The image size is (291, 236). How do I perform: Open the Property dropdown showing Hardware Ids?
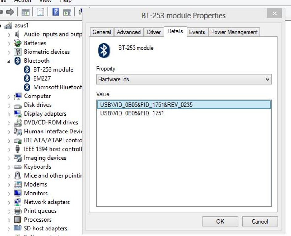coord(184,79)
